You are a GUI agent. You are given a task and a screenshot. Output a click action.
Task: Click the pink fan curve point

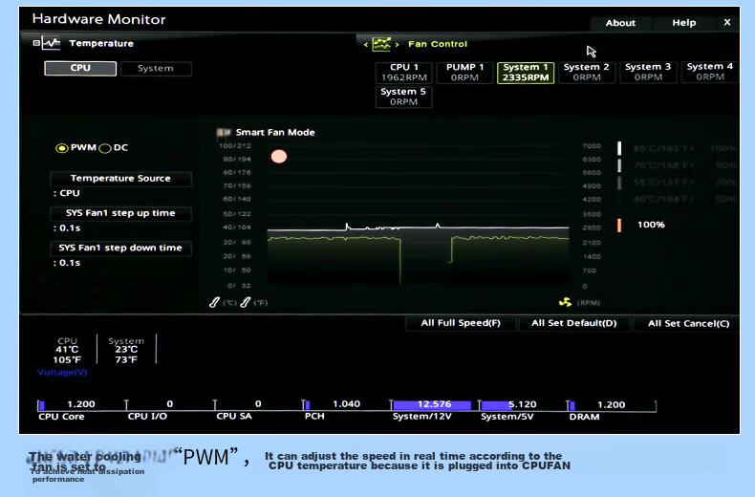point(279,156)
